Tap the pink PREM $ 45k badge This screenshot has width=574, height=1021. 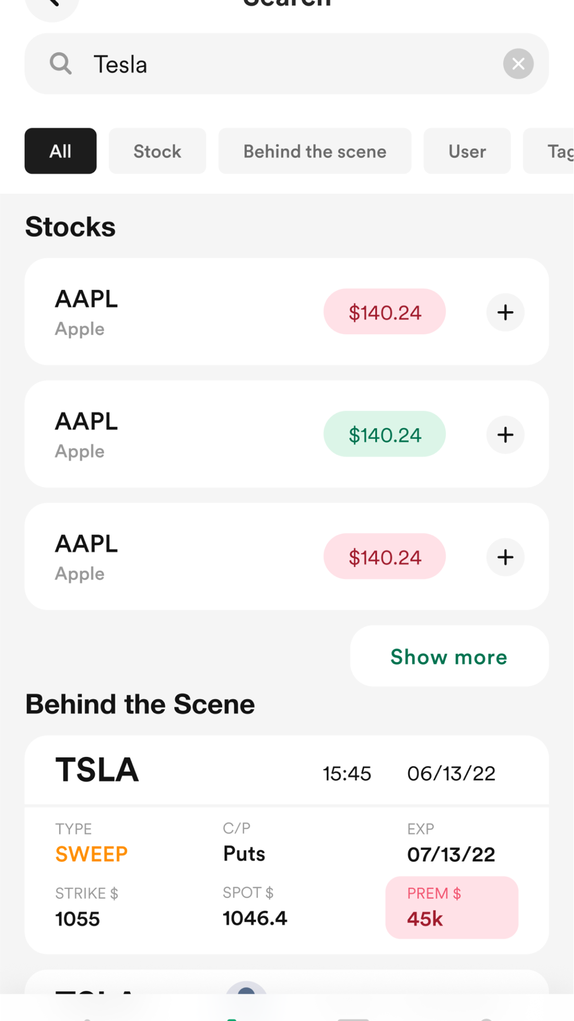[452, 907]
